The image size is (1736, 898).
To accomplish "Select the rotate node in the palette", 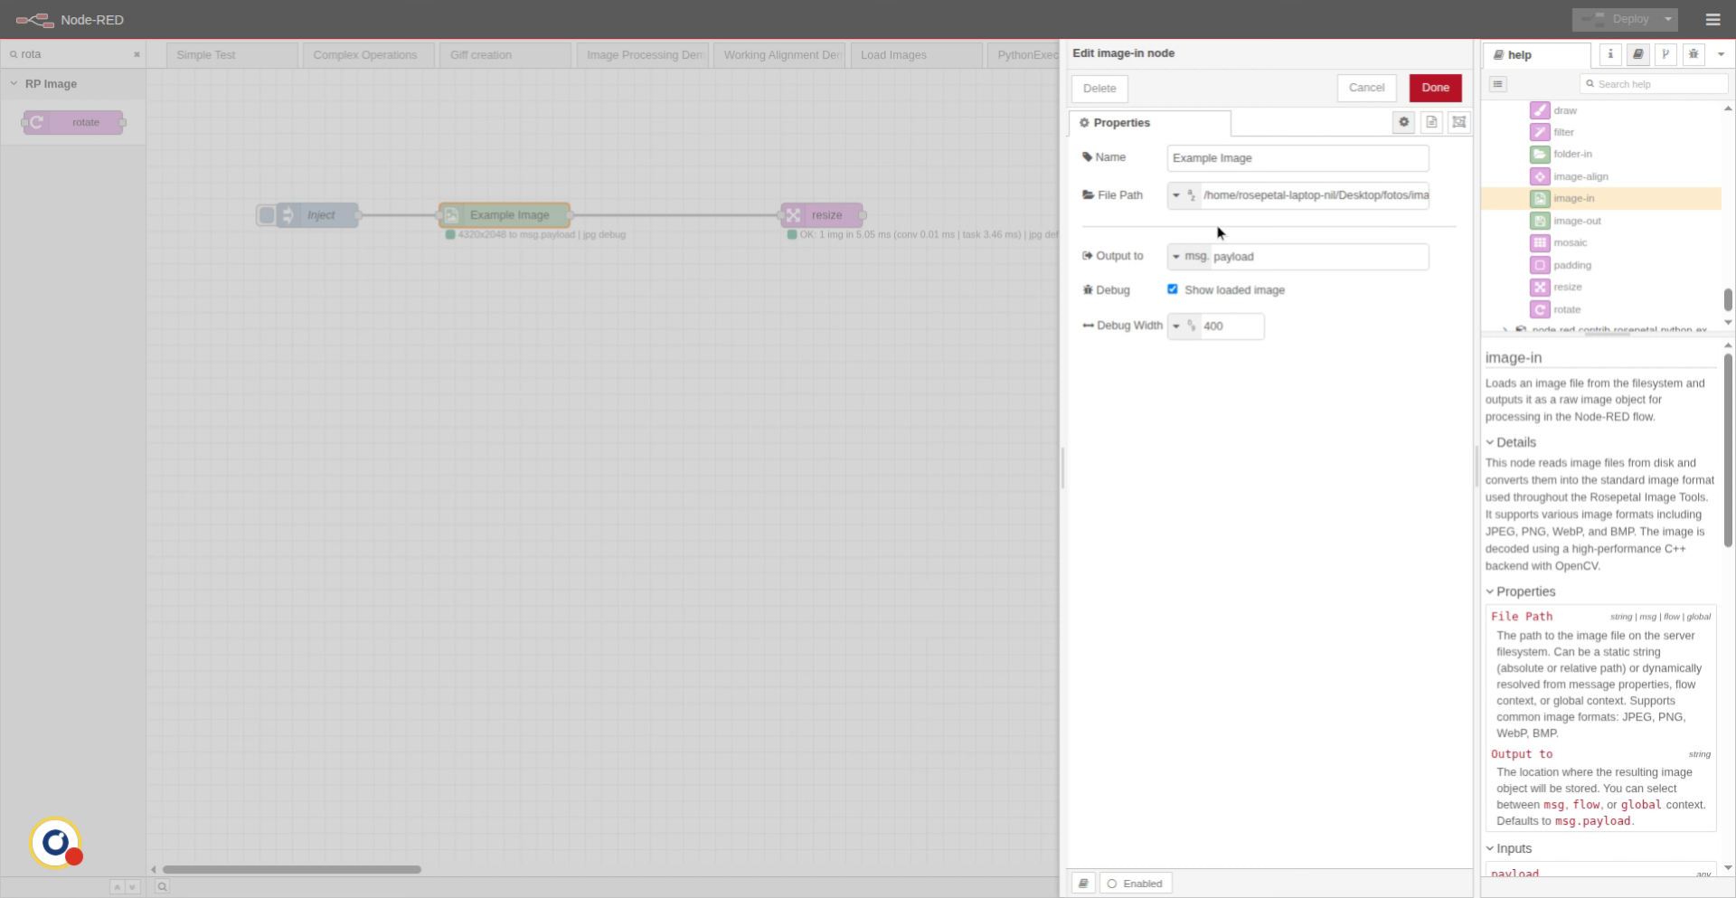I will click(x=72, y=122).
